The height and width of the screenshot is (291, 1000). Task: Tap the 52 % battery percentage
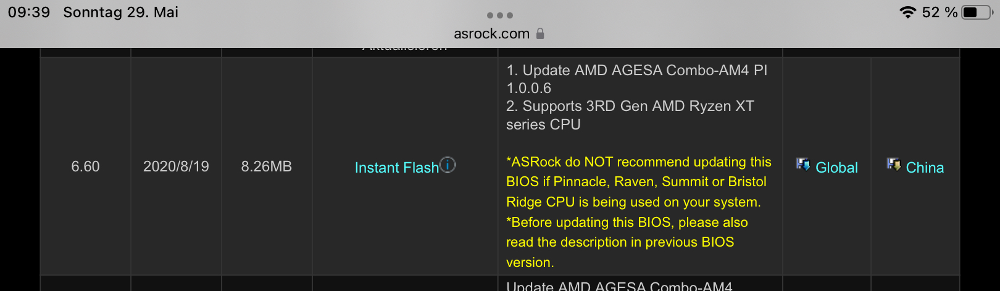pyautogui.click(x=939, y=12)
